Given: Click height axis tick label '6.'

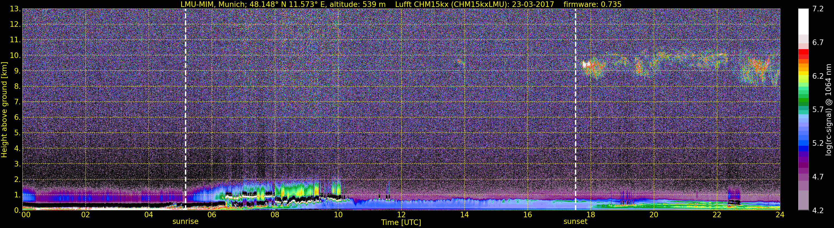Looking at the screenshot, I should tap(17, 117).
